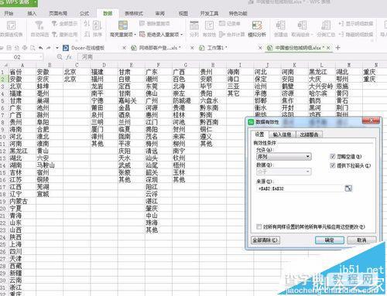Viewport: 387px width, 296px height.
Task: Click the 取消 cancel button
Action: [361, 240]
